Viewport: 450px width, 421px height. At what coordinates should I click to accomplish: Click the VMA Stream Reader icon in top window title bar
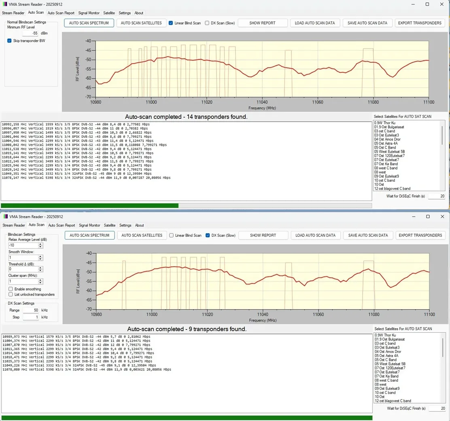tap(5, 4)
